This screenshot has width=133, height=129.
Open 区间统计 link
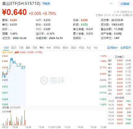pyautogui.click(x=113, y=48)
